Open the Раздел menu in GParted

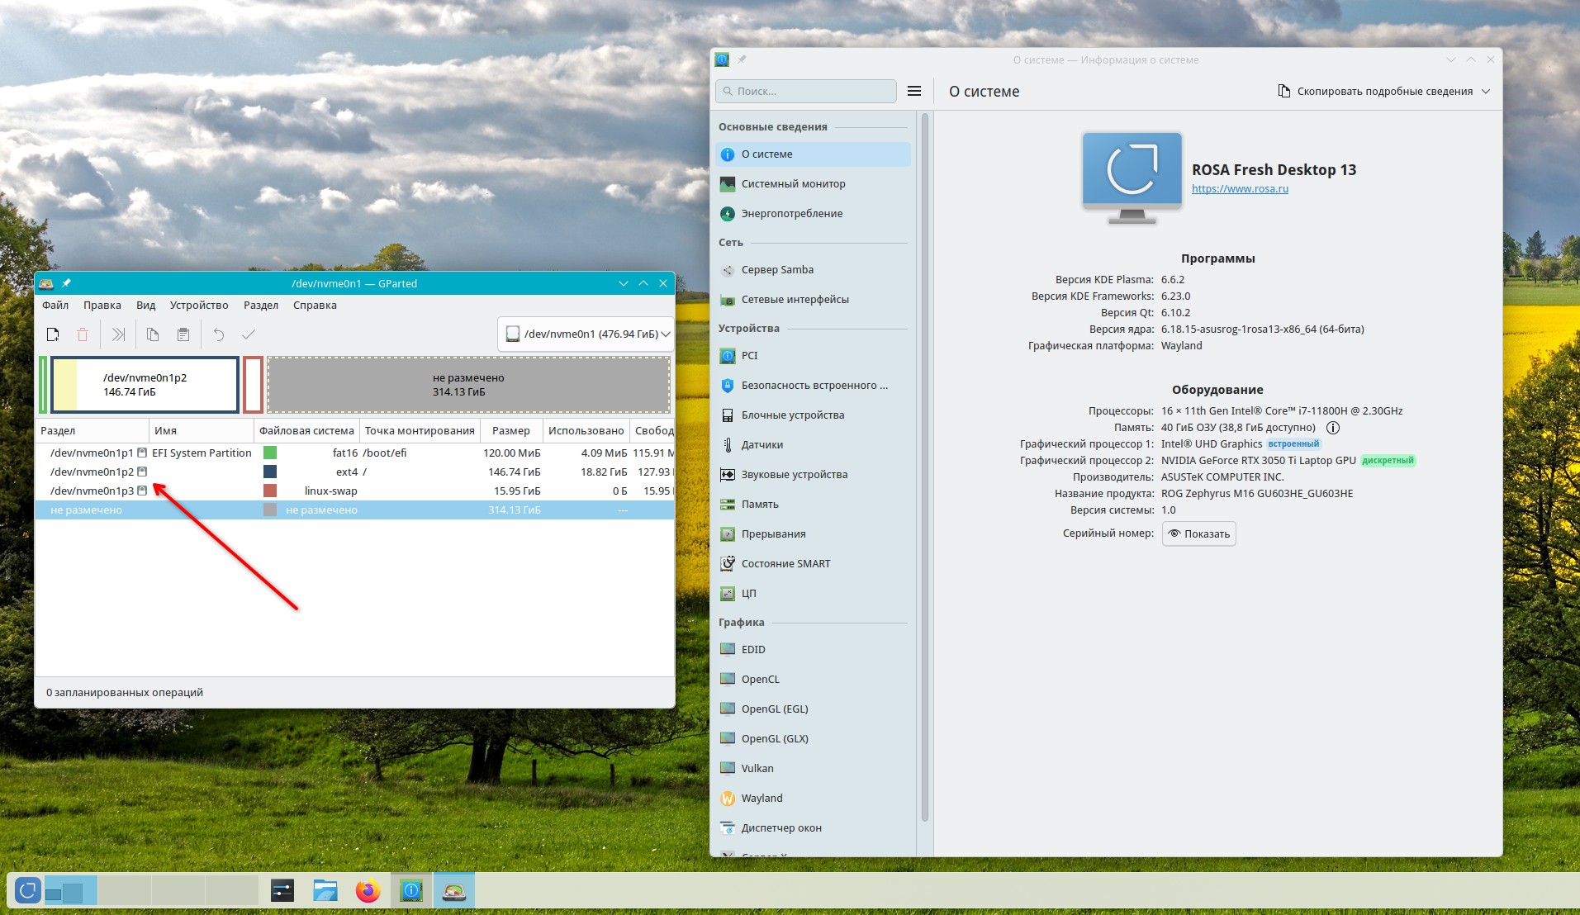[261, 306]
